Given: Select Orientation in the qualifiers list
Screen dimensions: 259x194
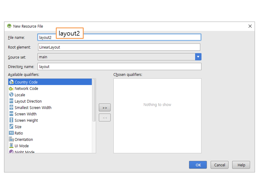Looking at the screenshot, I should pos(24,139).
